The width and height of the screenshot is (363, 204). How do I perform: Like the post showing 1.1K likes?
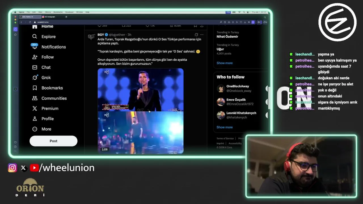147,26
